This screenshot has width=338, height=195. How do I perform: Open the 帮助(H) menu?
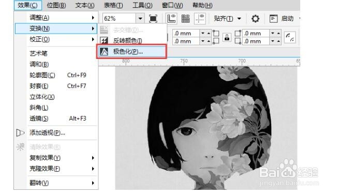pyautogui.click(x=202, y=5)
